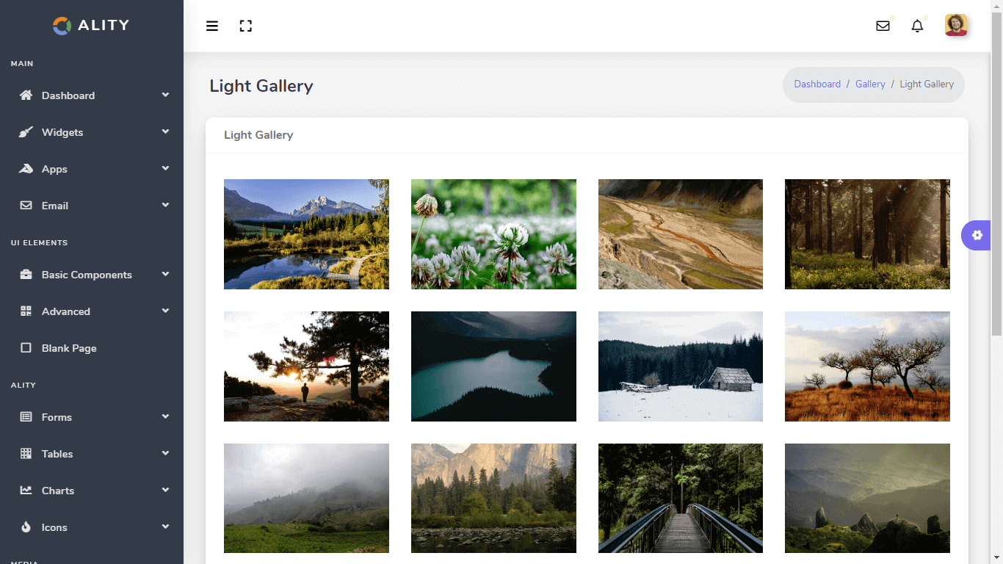The height and width of the screenshot is (564, 1003).
Task: Expand the Dashboard menu chevron
Action: coord(165,95)
